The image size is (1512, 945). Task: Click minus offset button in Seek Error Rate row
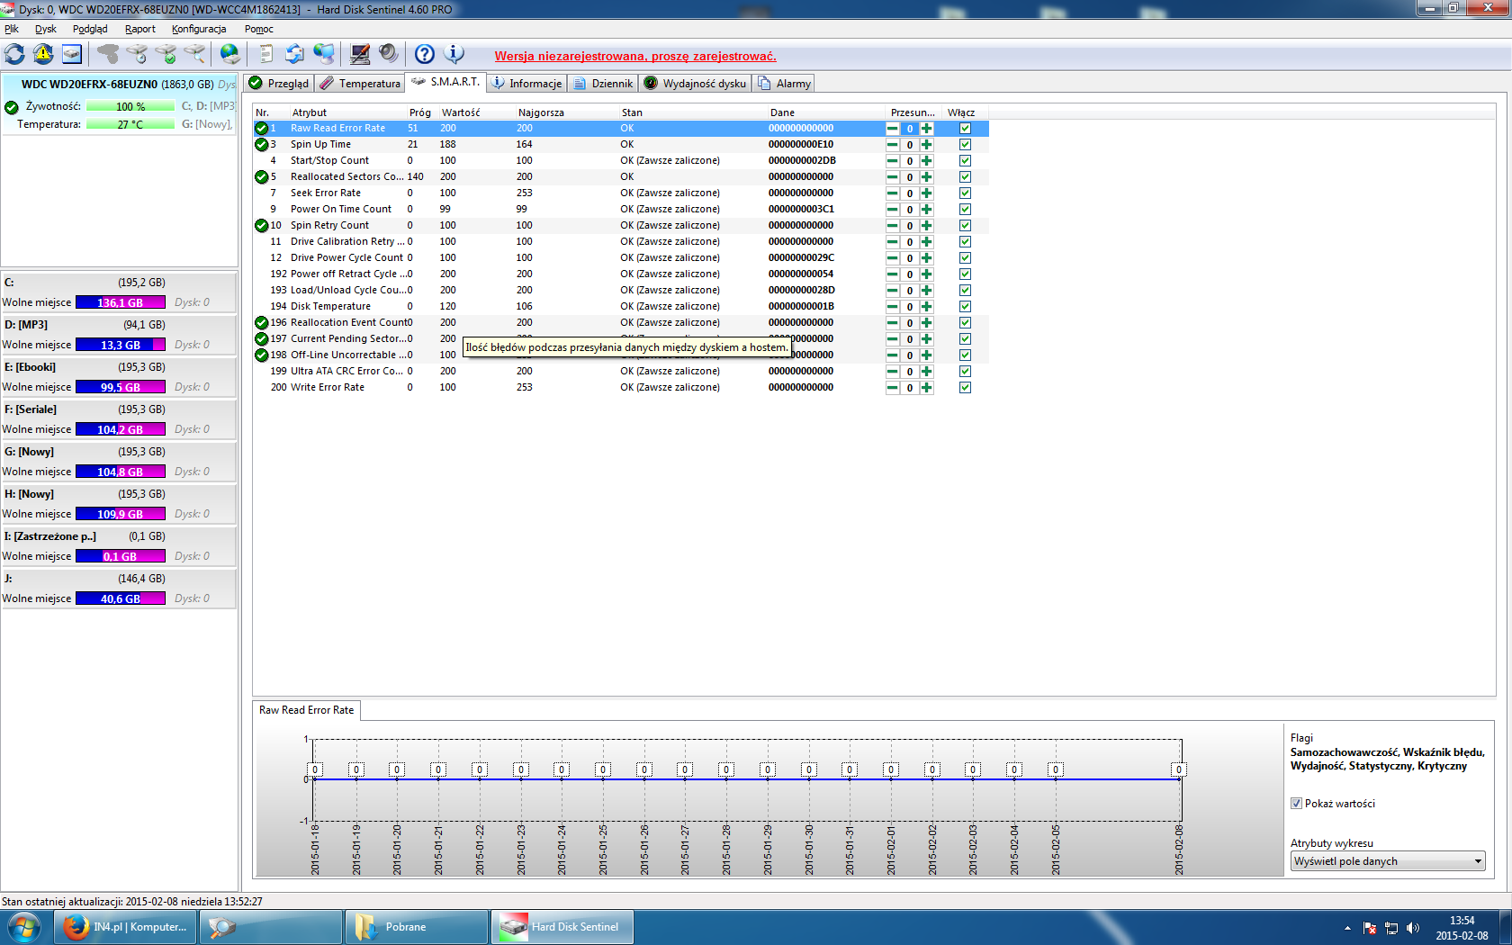(893, 193)
